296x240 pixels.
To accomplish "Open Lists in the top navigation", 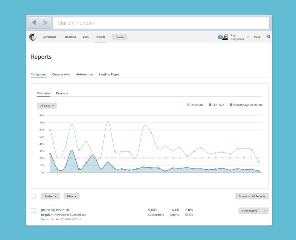I will coord(86,37).
